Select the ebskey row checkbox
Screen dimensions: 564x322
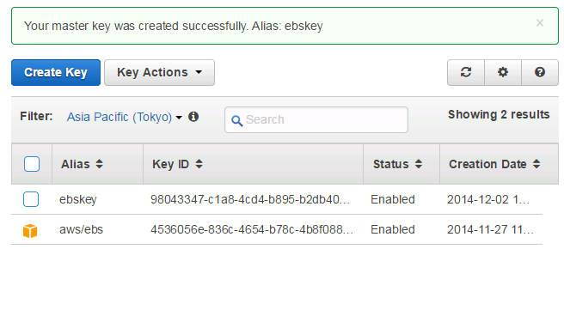tap(31, 199)
